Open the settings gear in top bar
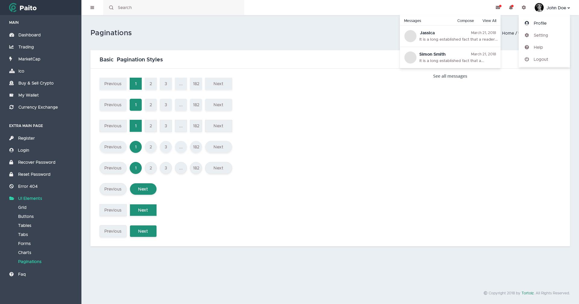Screen dimensions: 579x304 [524, 8]
